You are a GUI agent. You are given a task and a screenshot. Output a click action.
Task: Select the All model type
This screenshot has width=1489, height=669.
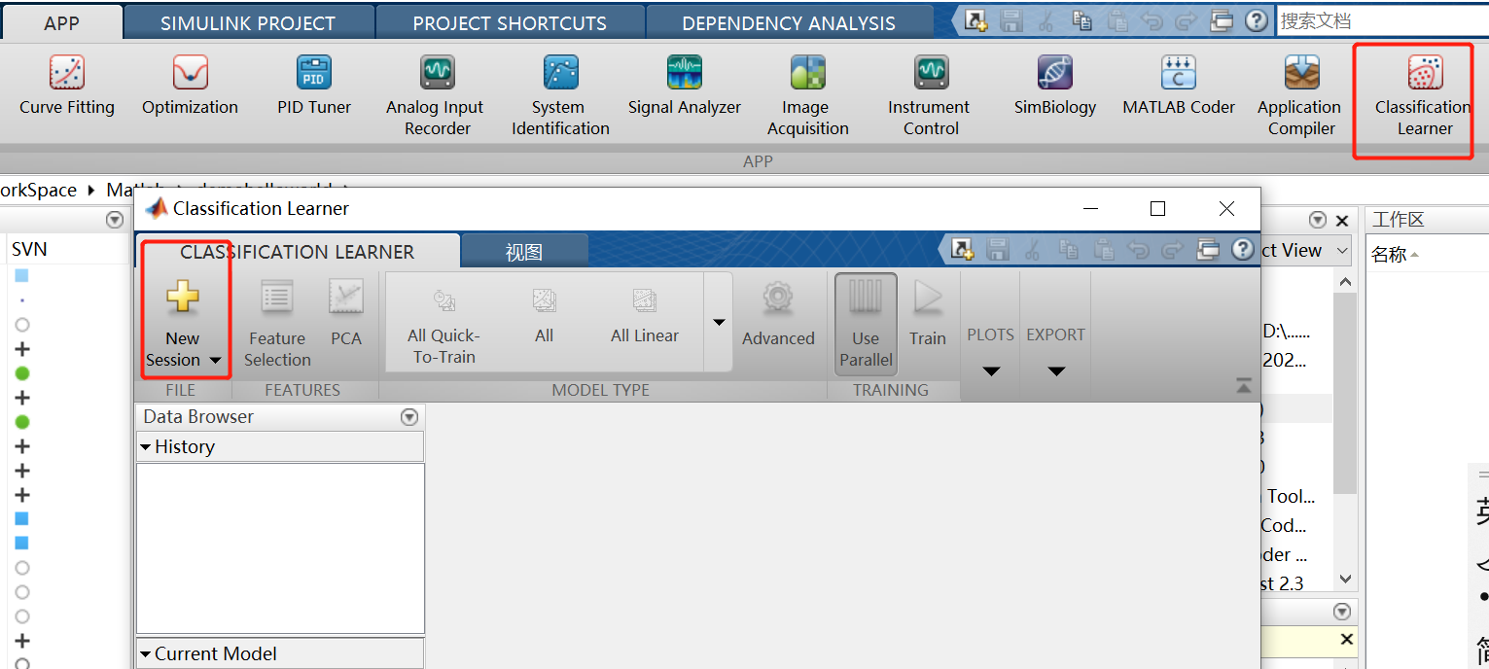click(545, 315)
